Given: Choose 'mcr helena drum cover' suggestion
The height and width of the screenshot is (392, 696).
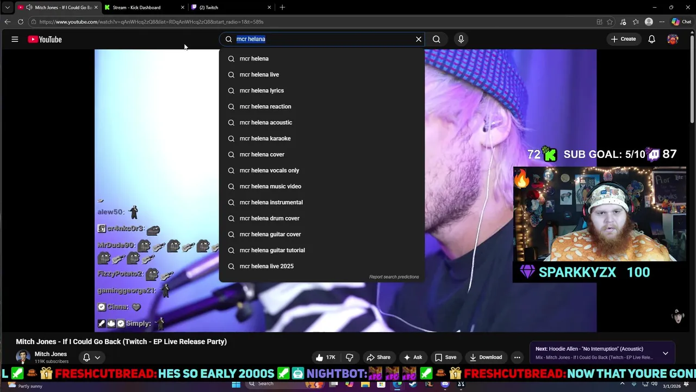Looking at the screenshot, I should click(x=322, y=218).
